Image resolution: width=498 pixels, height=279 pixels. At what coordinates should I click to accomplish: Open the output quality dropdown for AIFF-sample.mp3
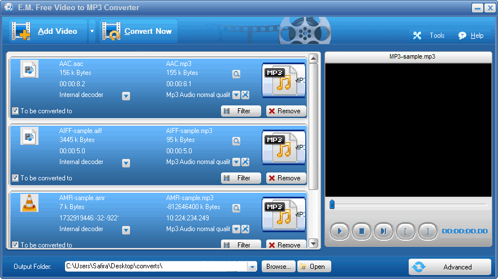[236, 162]
